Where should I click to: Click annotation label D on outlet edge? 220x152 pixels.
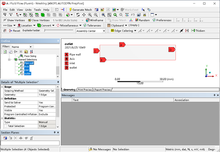172,50
